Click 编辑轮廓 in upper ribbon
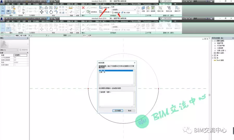 click(x=116, y=13)
